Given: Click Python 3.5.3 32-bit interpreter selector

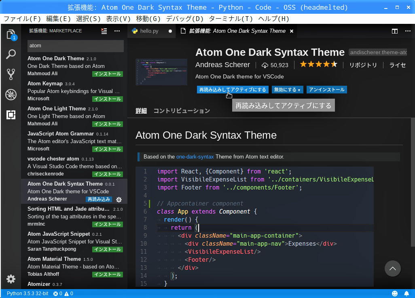Looking at the screenshot, I should tap(28, 294).
